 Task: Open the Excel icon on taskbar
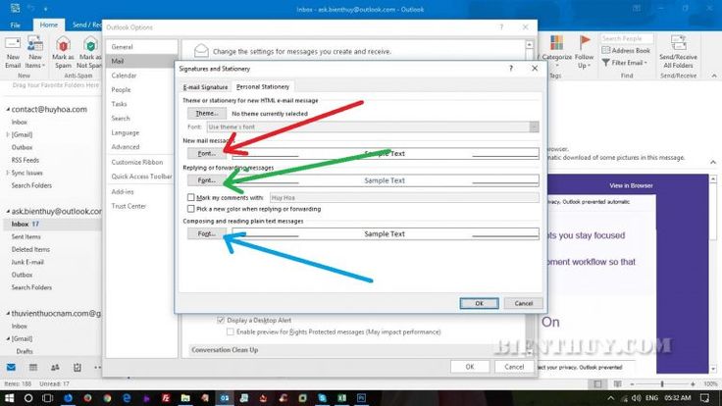(x=341, y=398)
